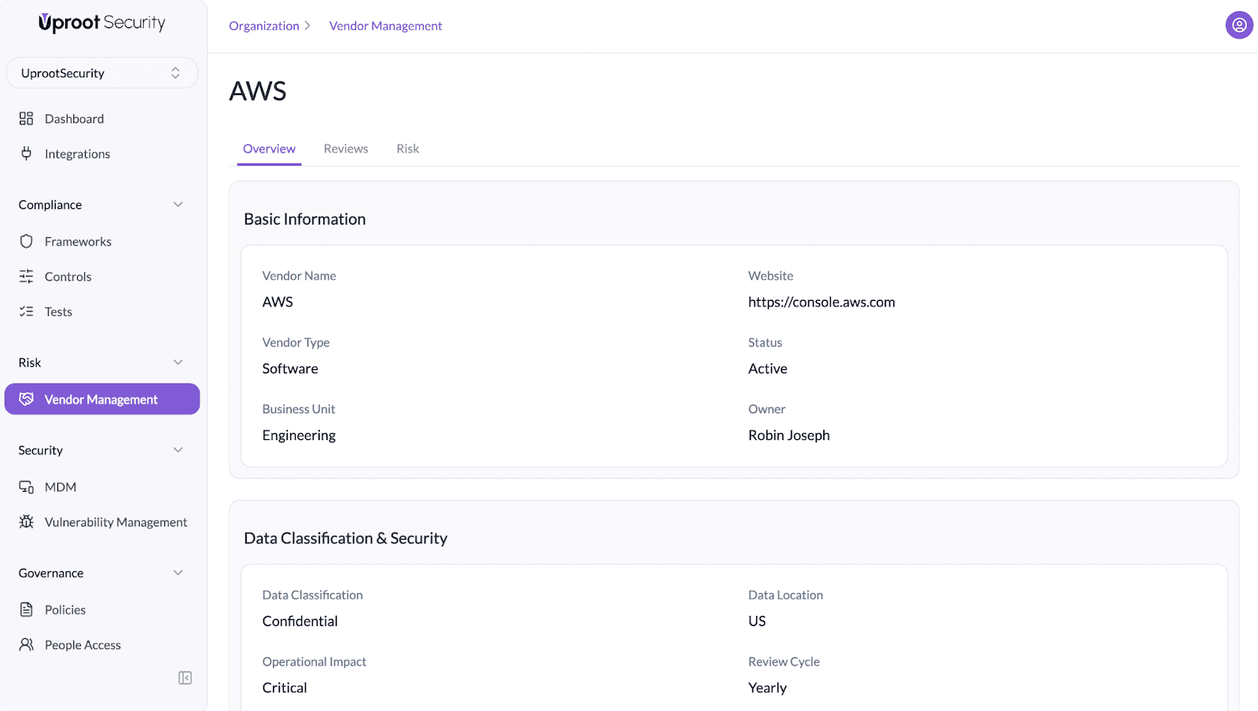Viewport: 1258px width, 711px height.
Task: Click the Policies document icon
Action: tap(26, 610)
